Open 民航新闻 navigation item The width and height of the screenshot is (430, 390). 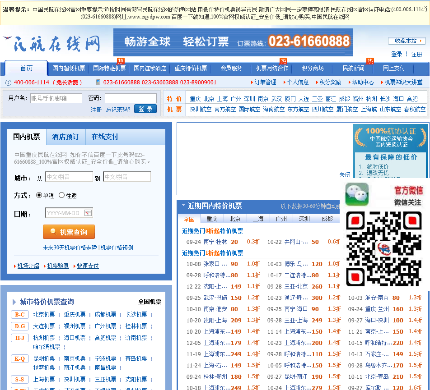[x=353, y=68]
